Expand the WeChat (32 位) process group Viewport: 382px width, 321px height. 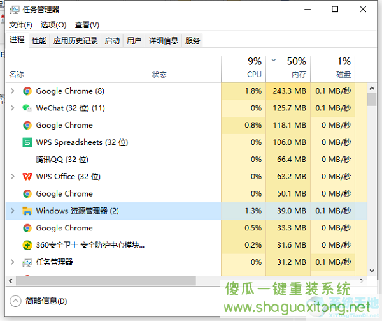[13, 108]
